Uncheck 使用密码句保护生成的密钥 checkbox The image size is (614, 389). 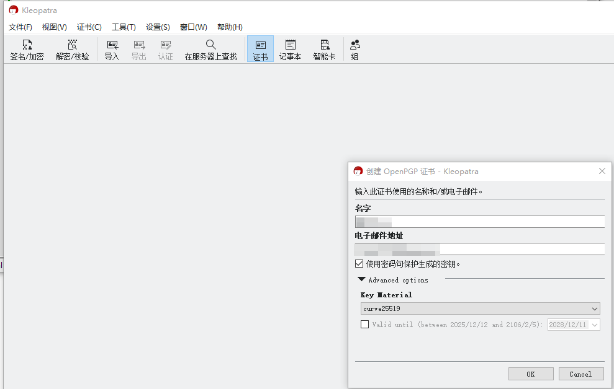pos(359,264)
